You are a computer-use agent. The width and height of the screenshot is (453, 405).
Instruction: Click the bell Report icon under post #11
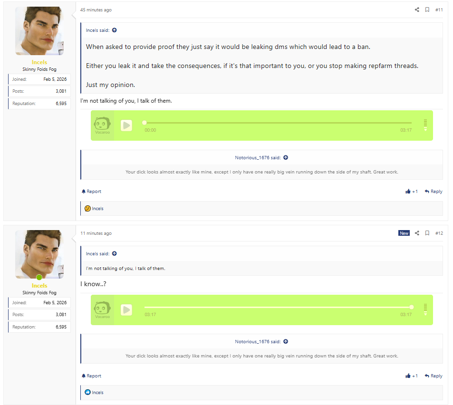84,192
